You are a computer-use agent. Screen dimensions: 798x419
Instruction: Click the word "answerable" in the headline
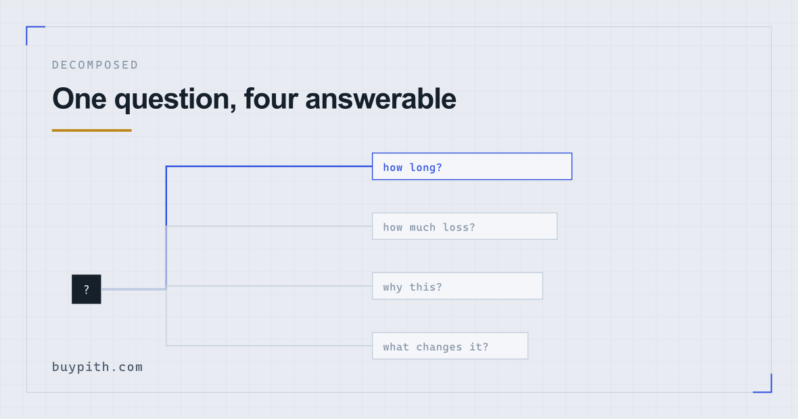click(381, 99)
